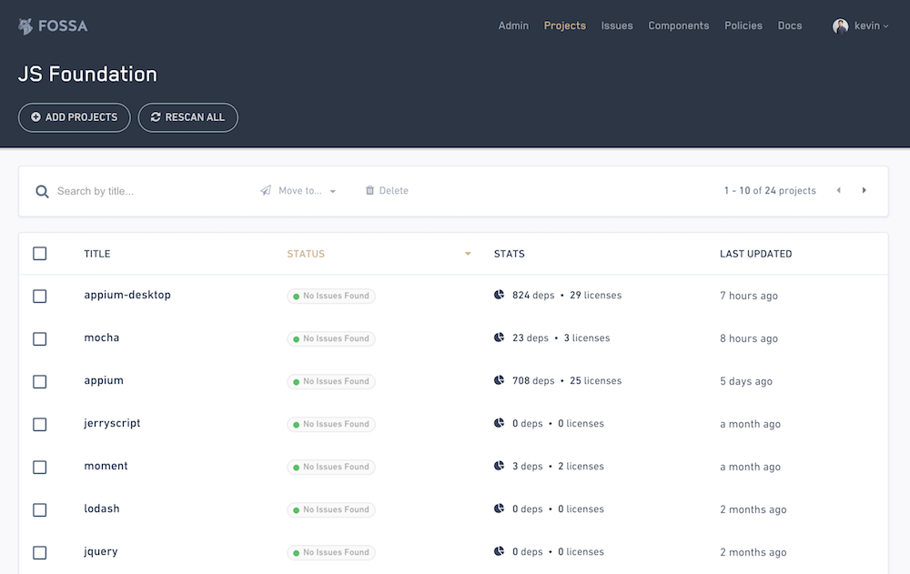The image size is (910, 574).
Task: Check the moment row checkbox
Action: click(39, 468)
